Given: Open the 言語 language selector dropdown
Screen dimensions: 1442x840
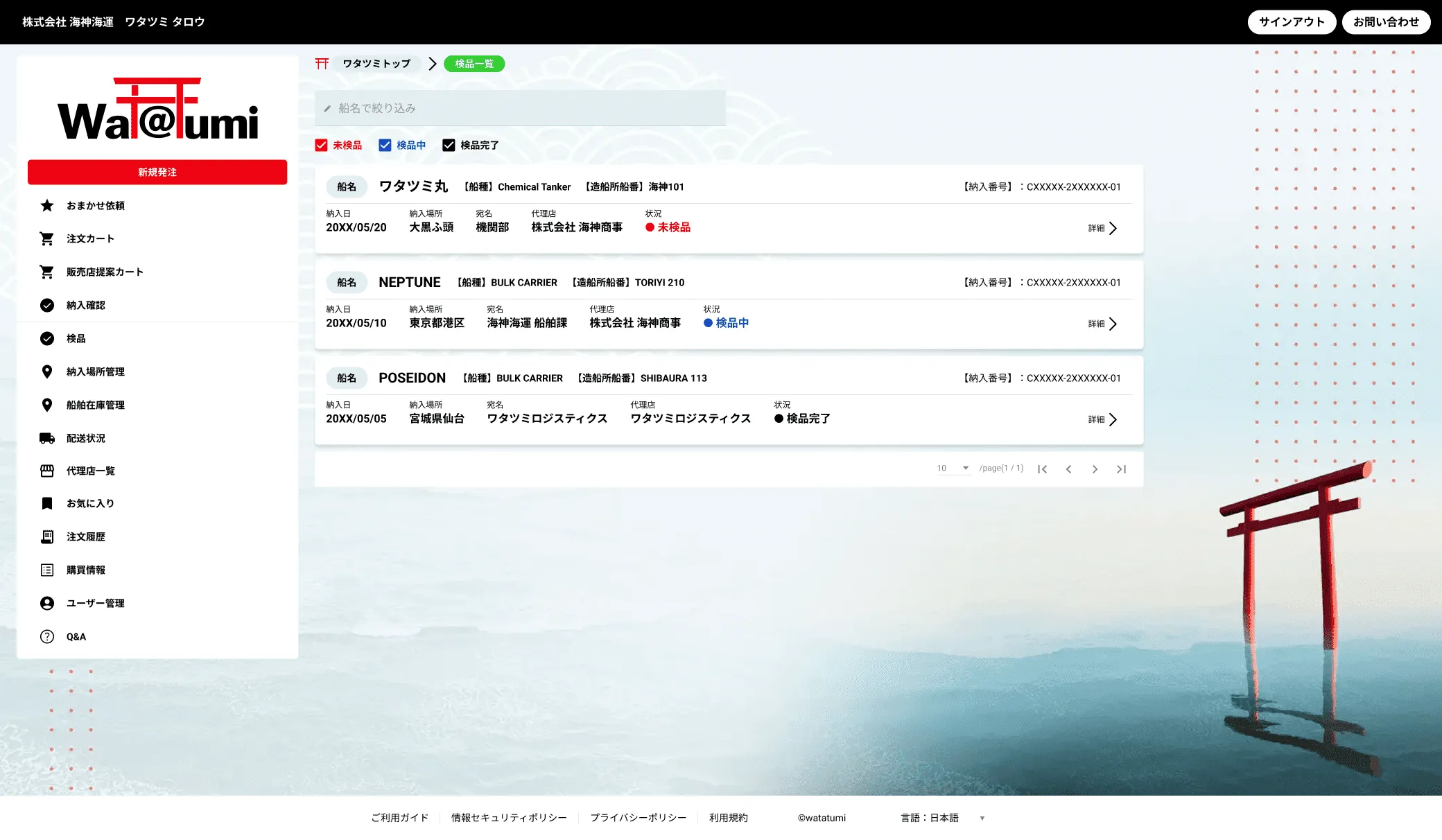Looking at the screenshot, I should (x=943, y=819).
